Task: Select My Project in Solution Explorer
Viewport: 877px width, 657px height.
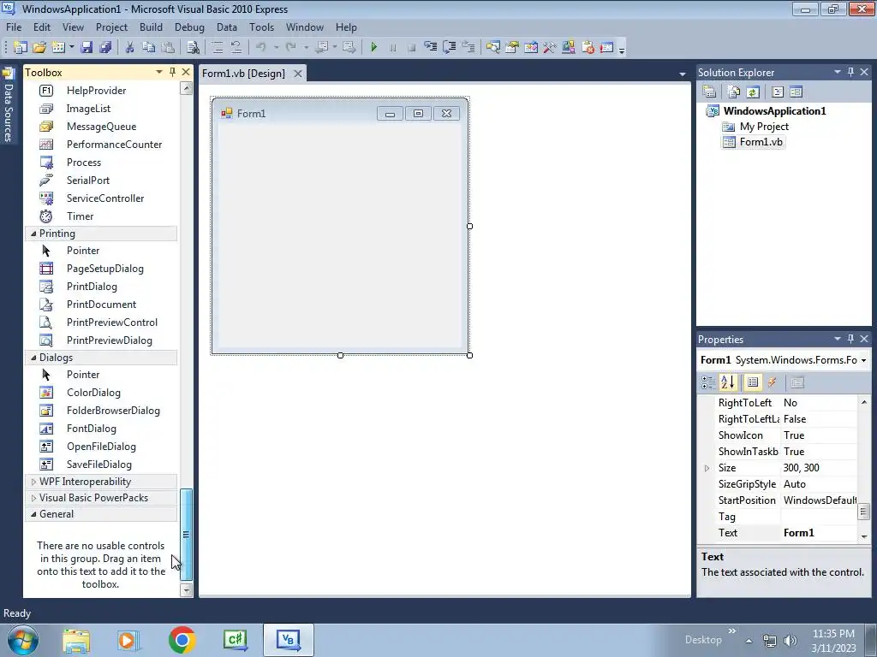Action: (764, 127)
